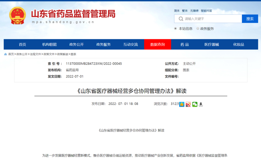261x160 pixels.
Task: Click the 主动公开 disclosure value
Action: point(189,64)
